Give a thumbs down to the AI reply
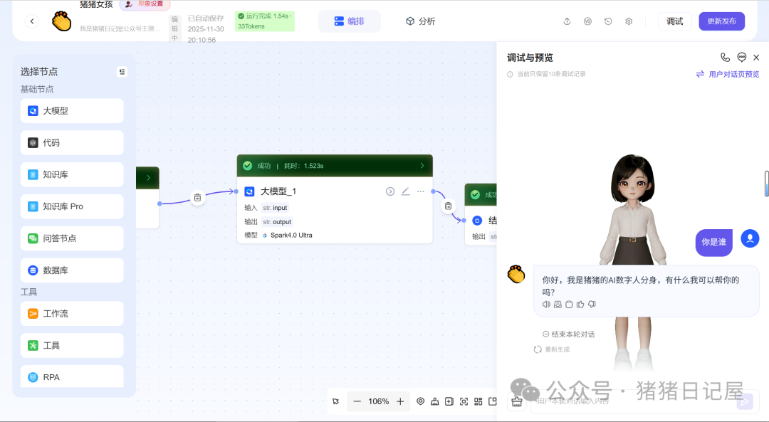The image size is (769, 422). [592, 304]
